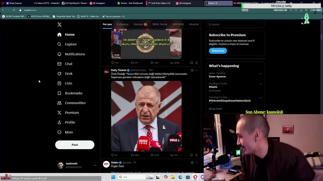Switch to the Katman tab
This screenshot has height=181, width=323.
(x=141, y=24)
